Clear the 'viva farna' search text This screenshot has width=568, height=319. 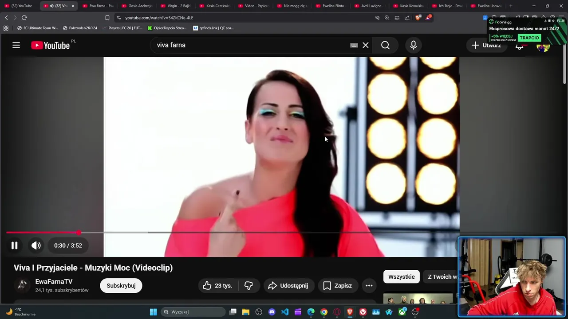point(366,45)
